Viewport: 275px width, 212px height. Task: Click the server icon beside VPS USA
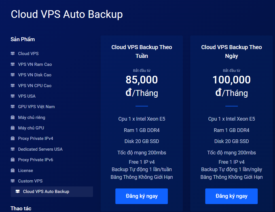click(13, 96)
